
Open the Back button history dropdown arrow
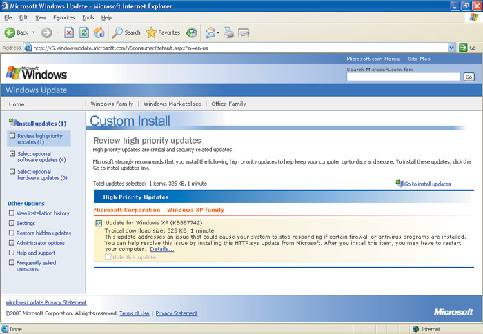(34, 32)
